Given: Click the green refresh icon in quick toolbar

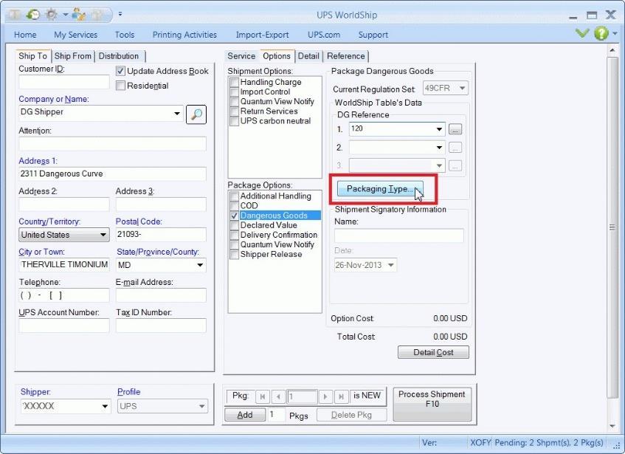Looking at the screenshot, I should pyautogui.click(x=33, y=15).
